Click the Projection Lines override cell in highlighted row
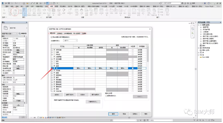This screenshot has height=123, width=223. pos(79,68)
